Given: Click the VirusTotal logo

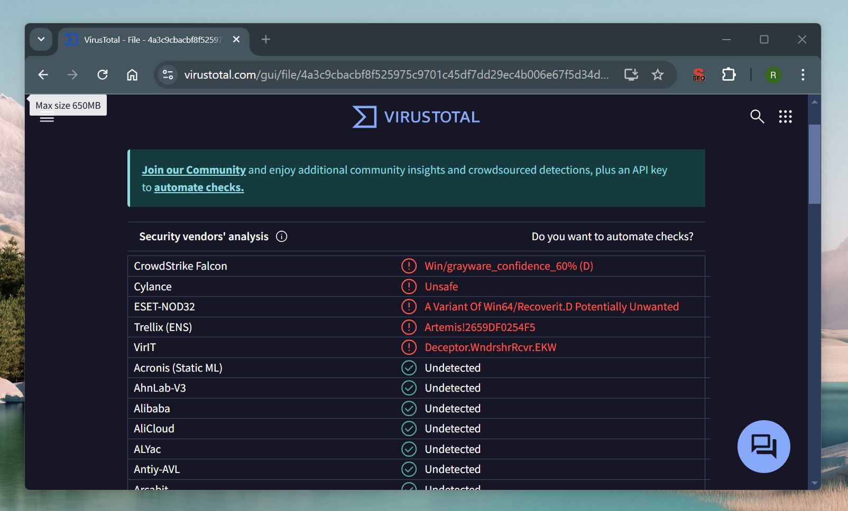Looking at the screenshot, I should pos(416,117).
